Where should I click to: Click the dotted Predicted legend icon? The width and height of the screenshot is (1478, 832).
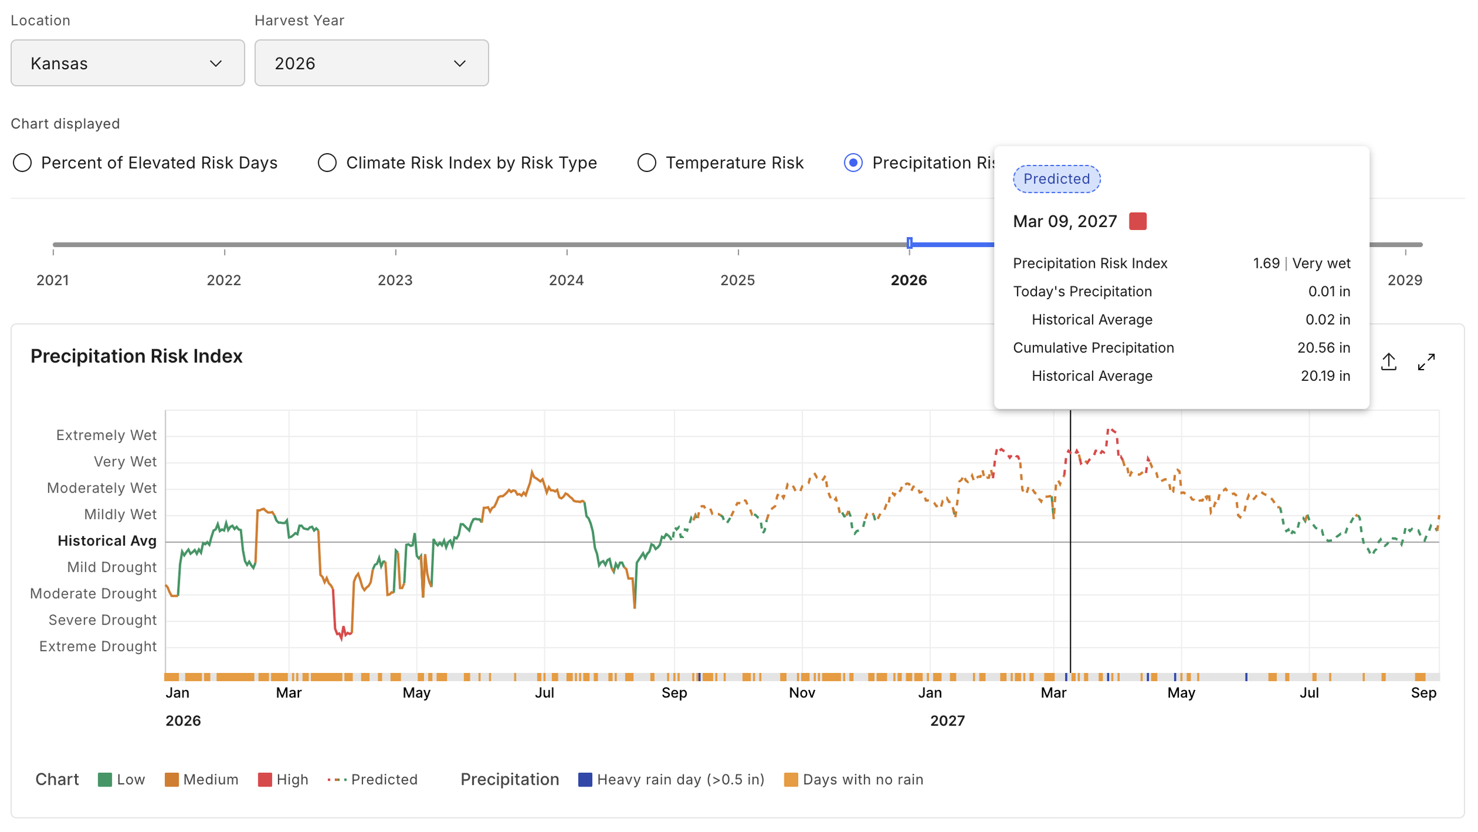pos(336,779)
